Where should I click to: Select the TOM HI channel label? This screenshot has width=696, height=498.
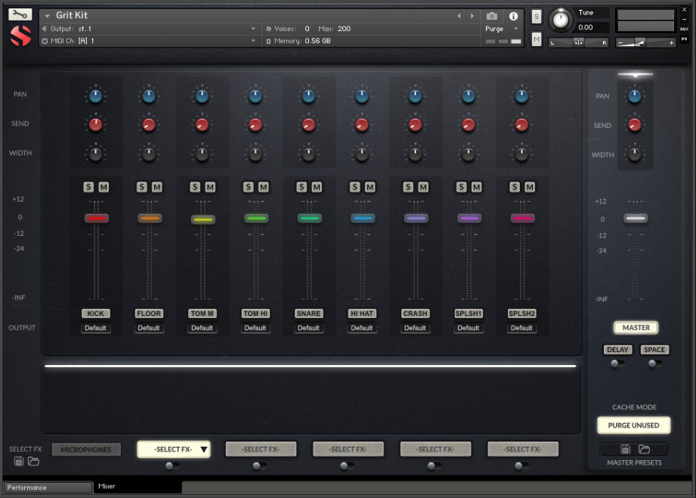coord(255,314)
